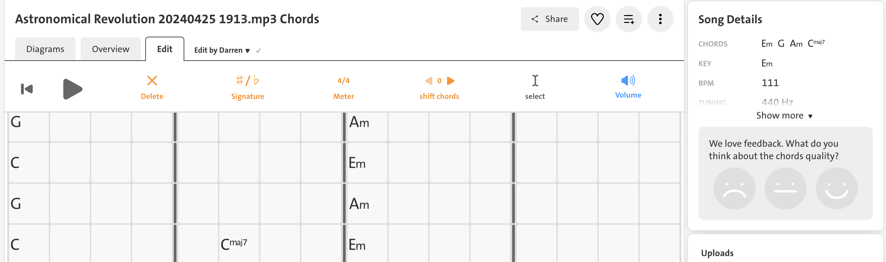This screenshot has width=886, height=262.
Task: Click the Share button
Action: pyautogui.click(x=550, y=19)
